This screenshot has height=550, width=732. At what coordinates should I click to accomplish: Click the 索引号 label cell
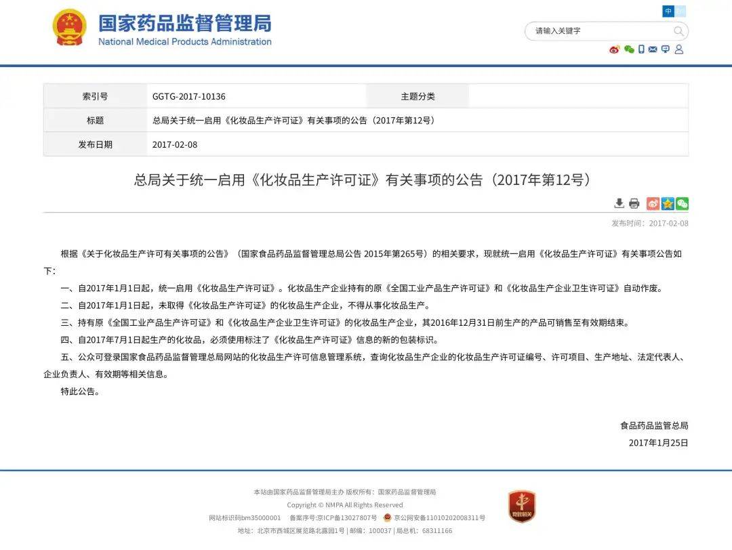[x=96, y=97]
